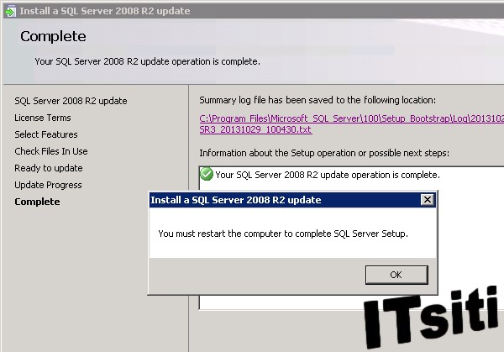Select 'SQL Server 2008 R2 update' step
The height and width of the screenshot is (352, 504).
coord(71,101)
